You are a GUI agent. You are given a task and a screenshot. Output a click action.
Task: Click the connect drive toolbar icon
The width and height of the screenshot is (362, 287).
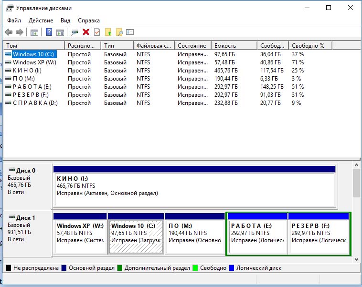click(75, 32)
